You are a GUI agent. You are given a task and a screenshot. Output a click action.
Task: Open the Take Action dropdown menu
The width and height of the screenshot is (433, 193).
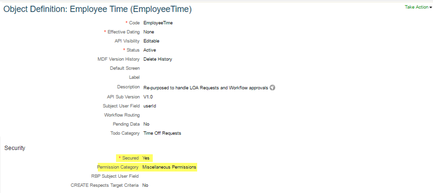point(418,7)
